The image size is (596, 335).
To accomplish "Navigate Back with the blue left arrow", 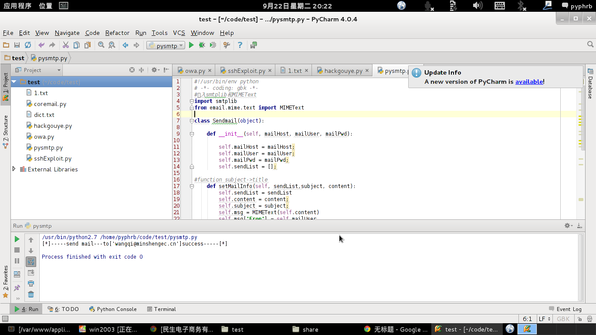I will pos(125,45).
